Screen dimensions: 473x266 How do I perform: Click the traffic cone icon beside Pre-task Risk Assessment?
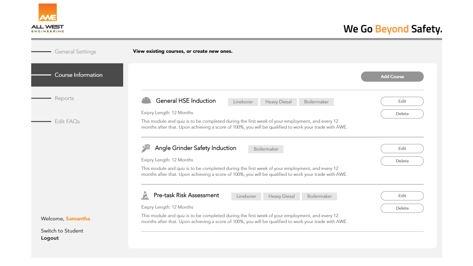145,195
